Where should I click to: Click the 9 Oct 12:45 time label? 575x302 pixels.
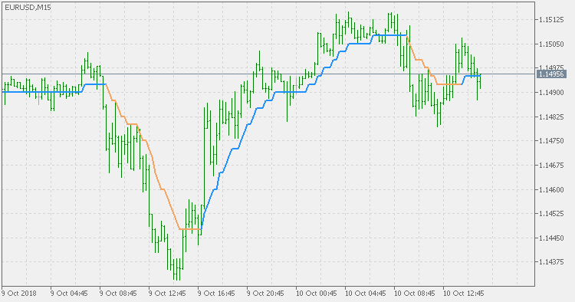coord(167,294)
